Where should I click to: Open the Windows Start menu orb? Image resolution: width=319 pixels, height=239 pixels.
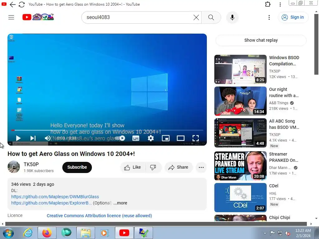coord(8,233)
